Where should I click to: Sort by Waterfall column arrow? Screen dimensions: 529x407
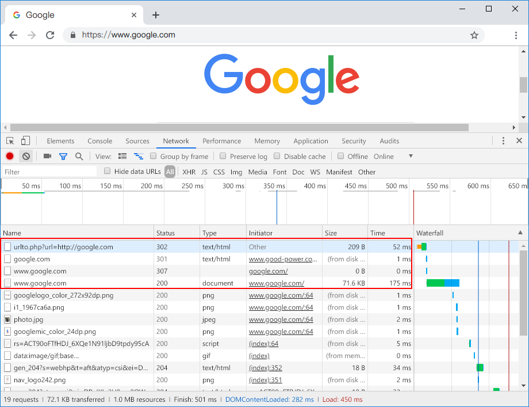[x=520, y=233]
